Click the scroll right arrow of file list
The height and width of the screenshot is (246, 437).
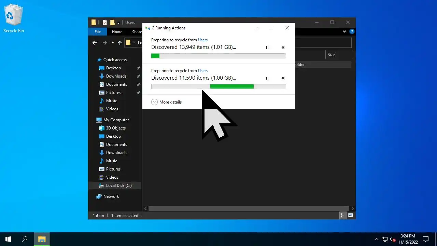coord(353,208)
